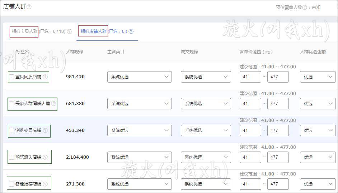Open 成交规模 dropdown for 智能推荐店铺

pos(206,184)
